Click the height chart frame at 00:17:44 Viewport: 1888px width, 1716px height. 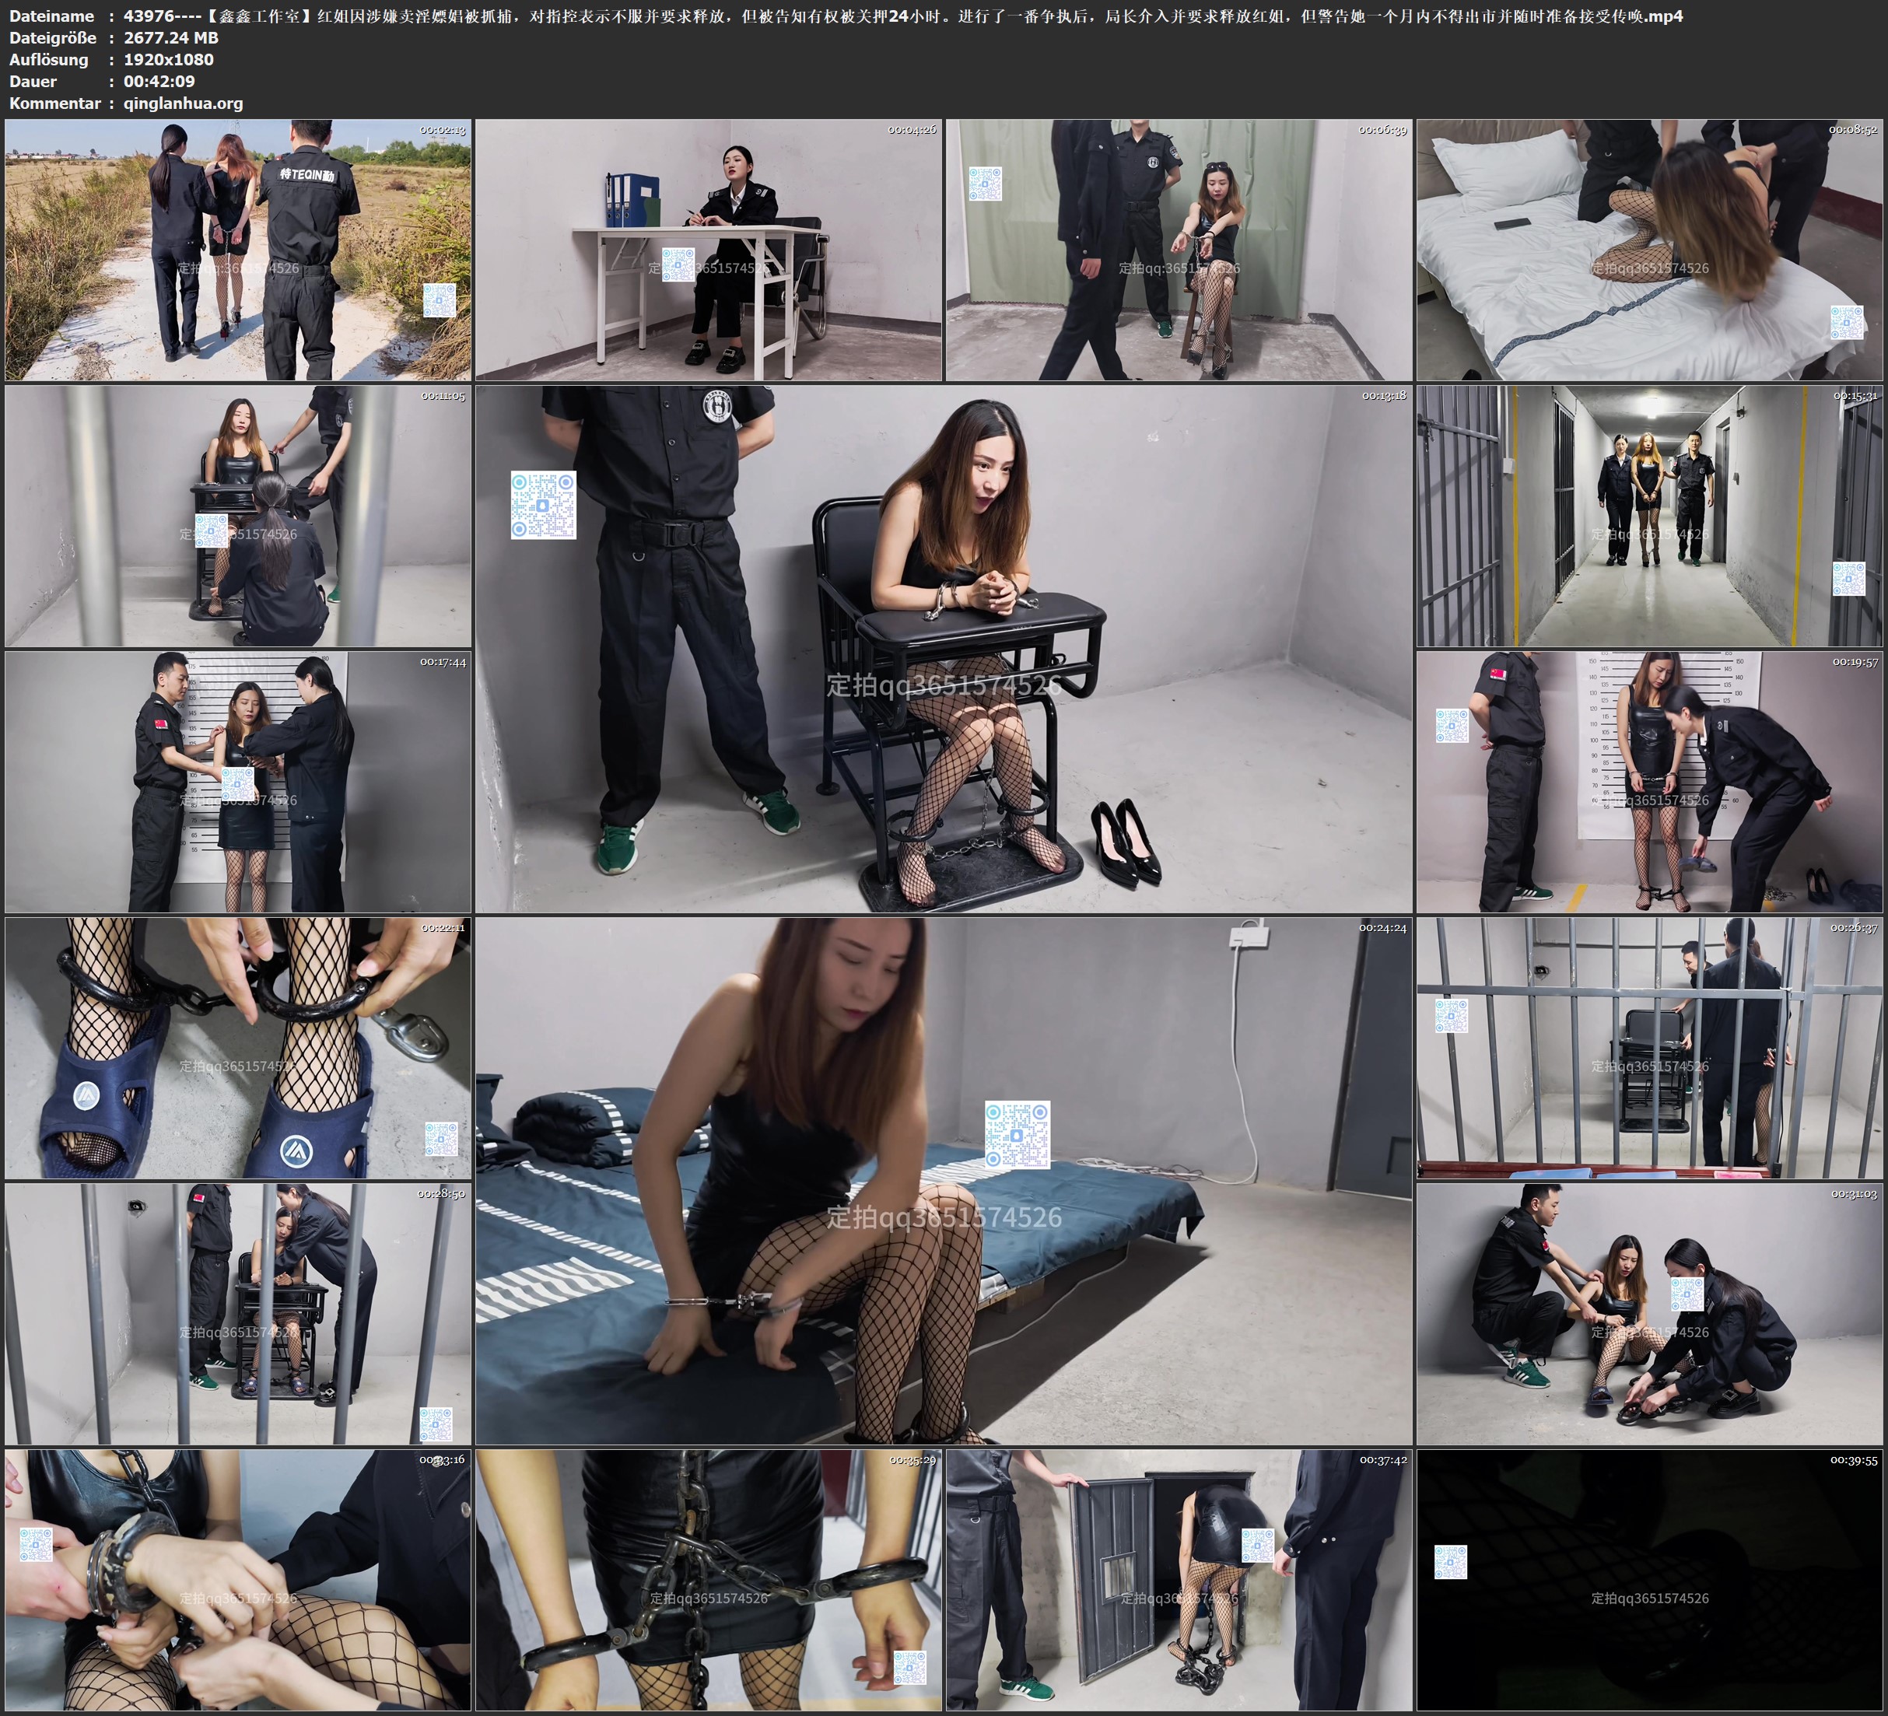(x=238, y=781)
